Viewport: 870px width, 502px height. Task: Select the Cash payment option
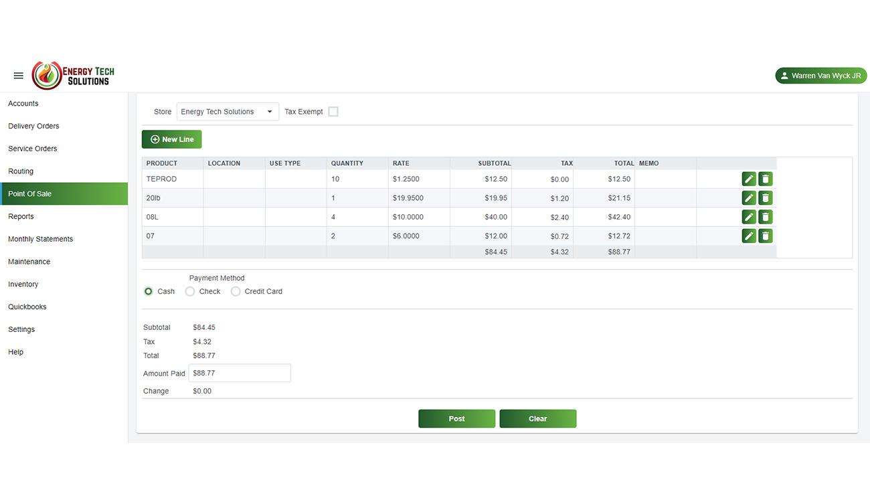click(x=149, y=292)
